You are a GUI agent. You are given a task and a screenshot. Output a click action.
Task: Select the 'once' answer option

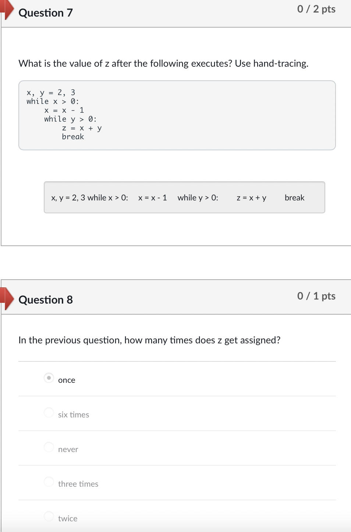coord(49,378)
